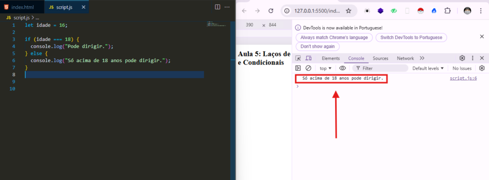Toggle the console sidebar icon
The width and height of the screenshot is (489, 180).
(x=298, y=68)
